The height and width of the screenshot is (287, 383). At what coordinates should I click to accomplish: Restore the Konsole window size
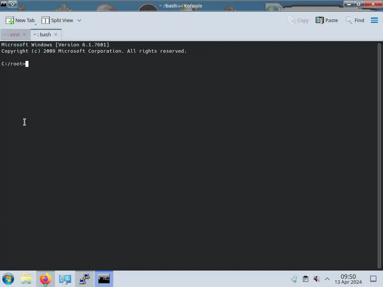359,4
